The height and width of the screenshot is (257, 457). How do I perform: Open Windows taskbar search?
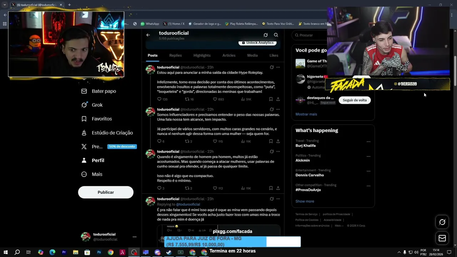coord(17,252)
